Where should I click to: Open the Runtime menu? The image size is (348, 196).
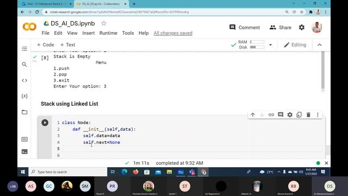[108, 33]
